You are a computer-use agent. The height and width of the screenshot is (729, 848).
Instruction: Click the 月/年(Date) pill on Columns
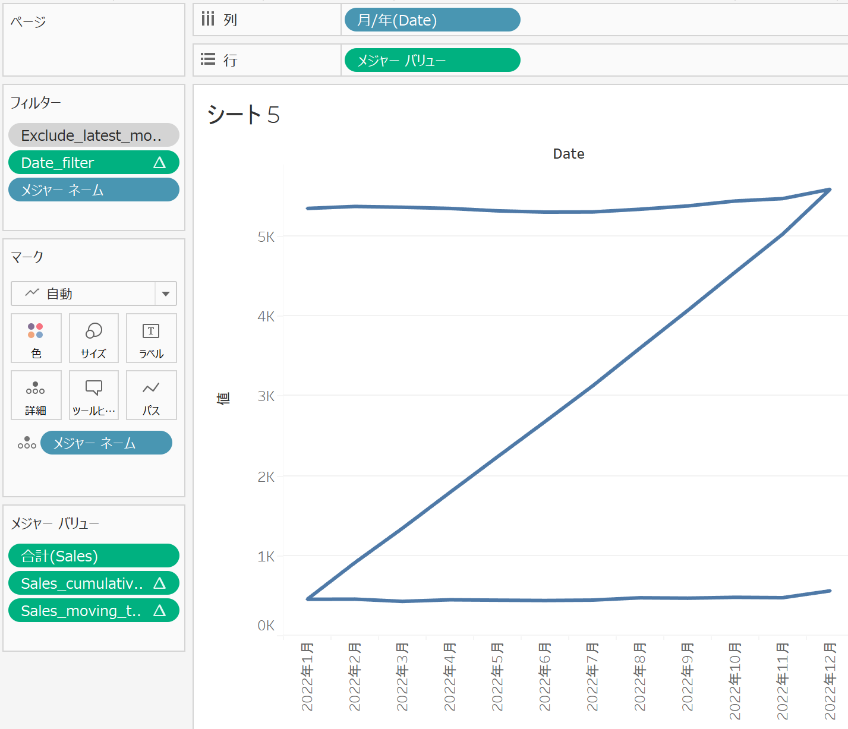(x=431, y=20)
